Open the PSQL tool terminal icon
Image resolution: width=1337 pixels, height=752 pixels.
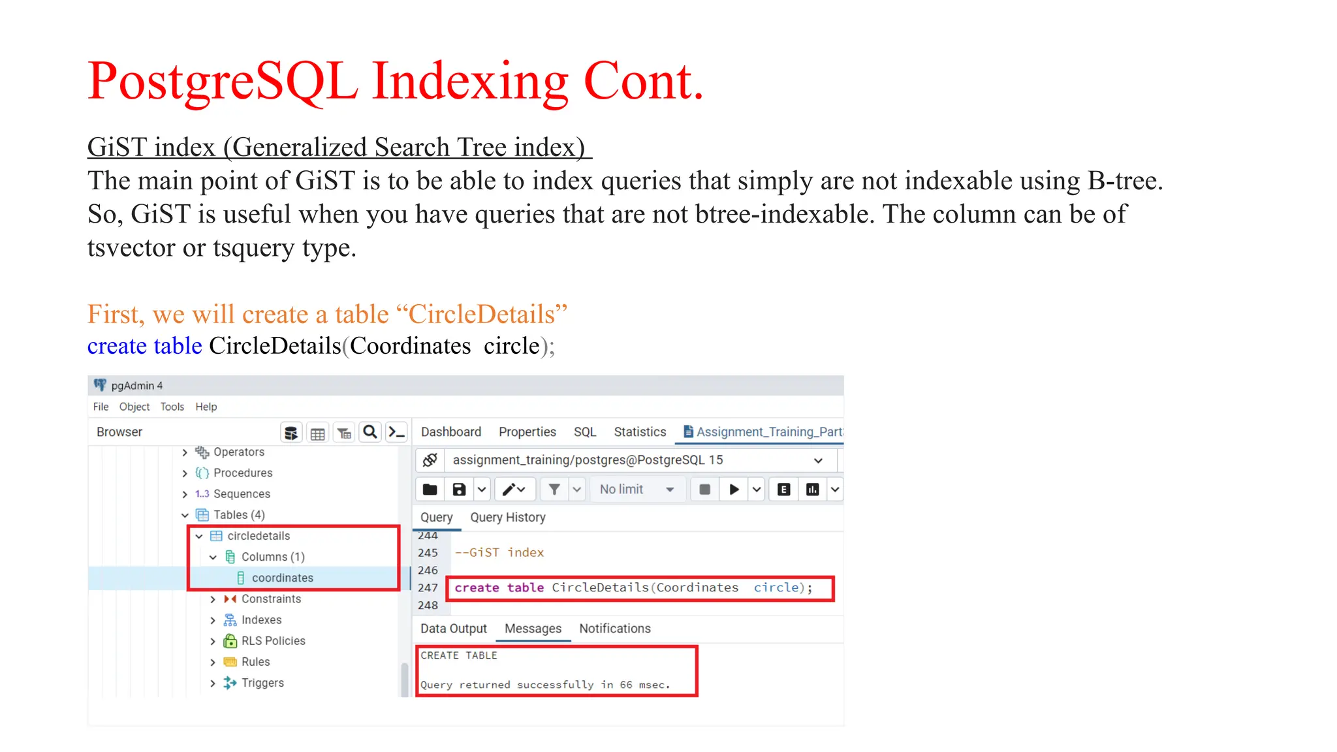click(396, 432)
